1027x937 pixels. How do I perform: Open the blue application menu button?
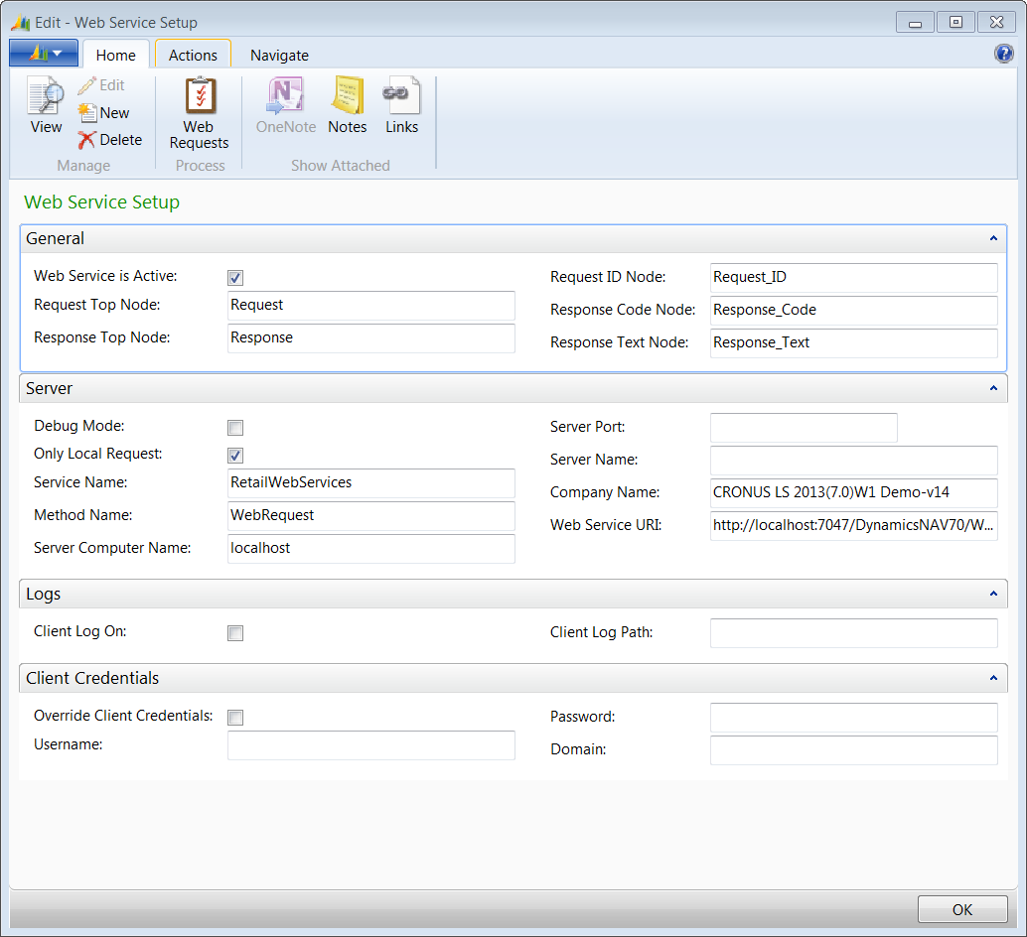pos(43,53)
